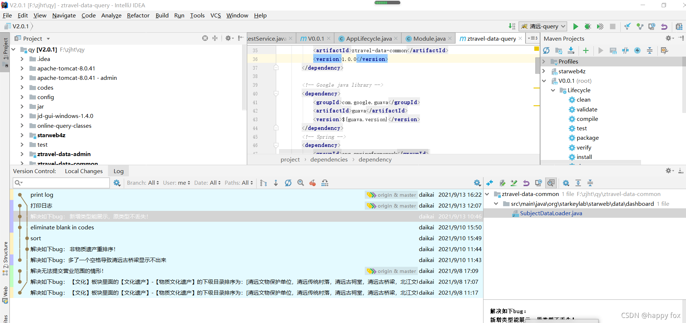This screenshot has width=686, height=323.
Task: Open Maven settings wrench icon
Action: tap(665, 50)
